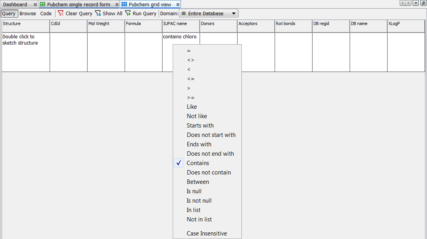Open the Domain Entire Database dropdown
This screenshot has width=427, height=239.
(209, 13)
